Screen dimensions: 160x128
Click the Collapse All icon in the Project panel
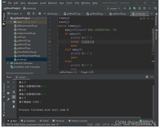pyautogui.click(x=34, y=14)
